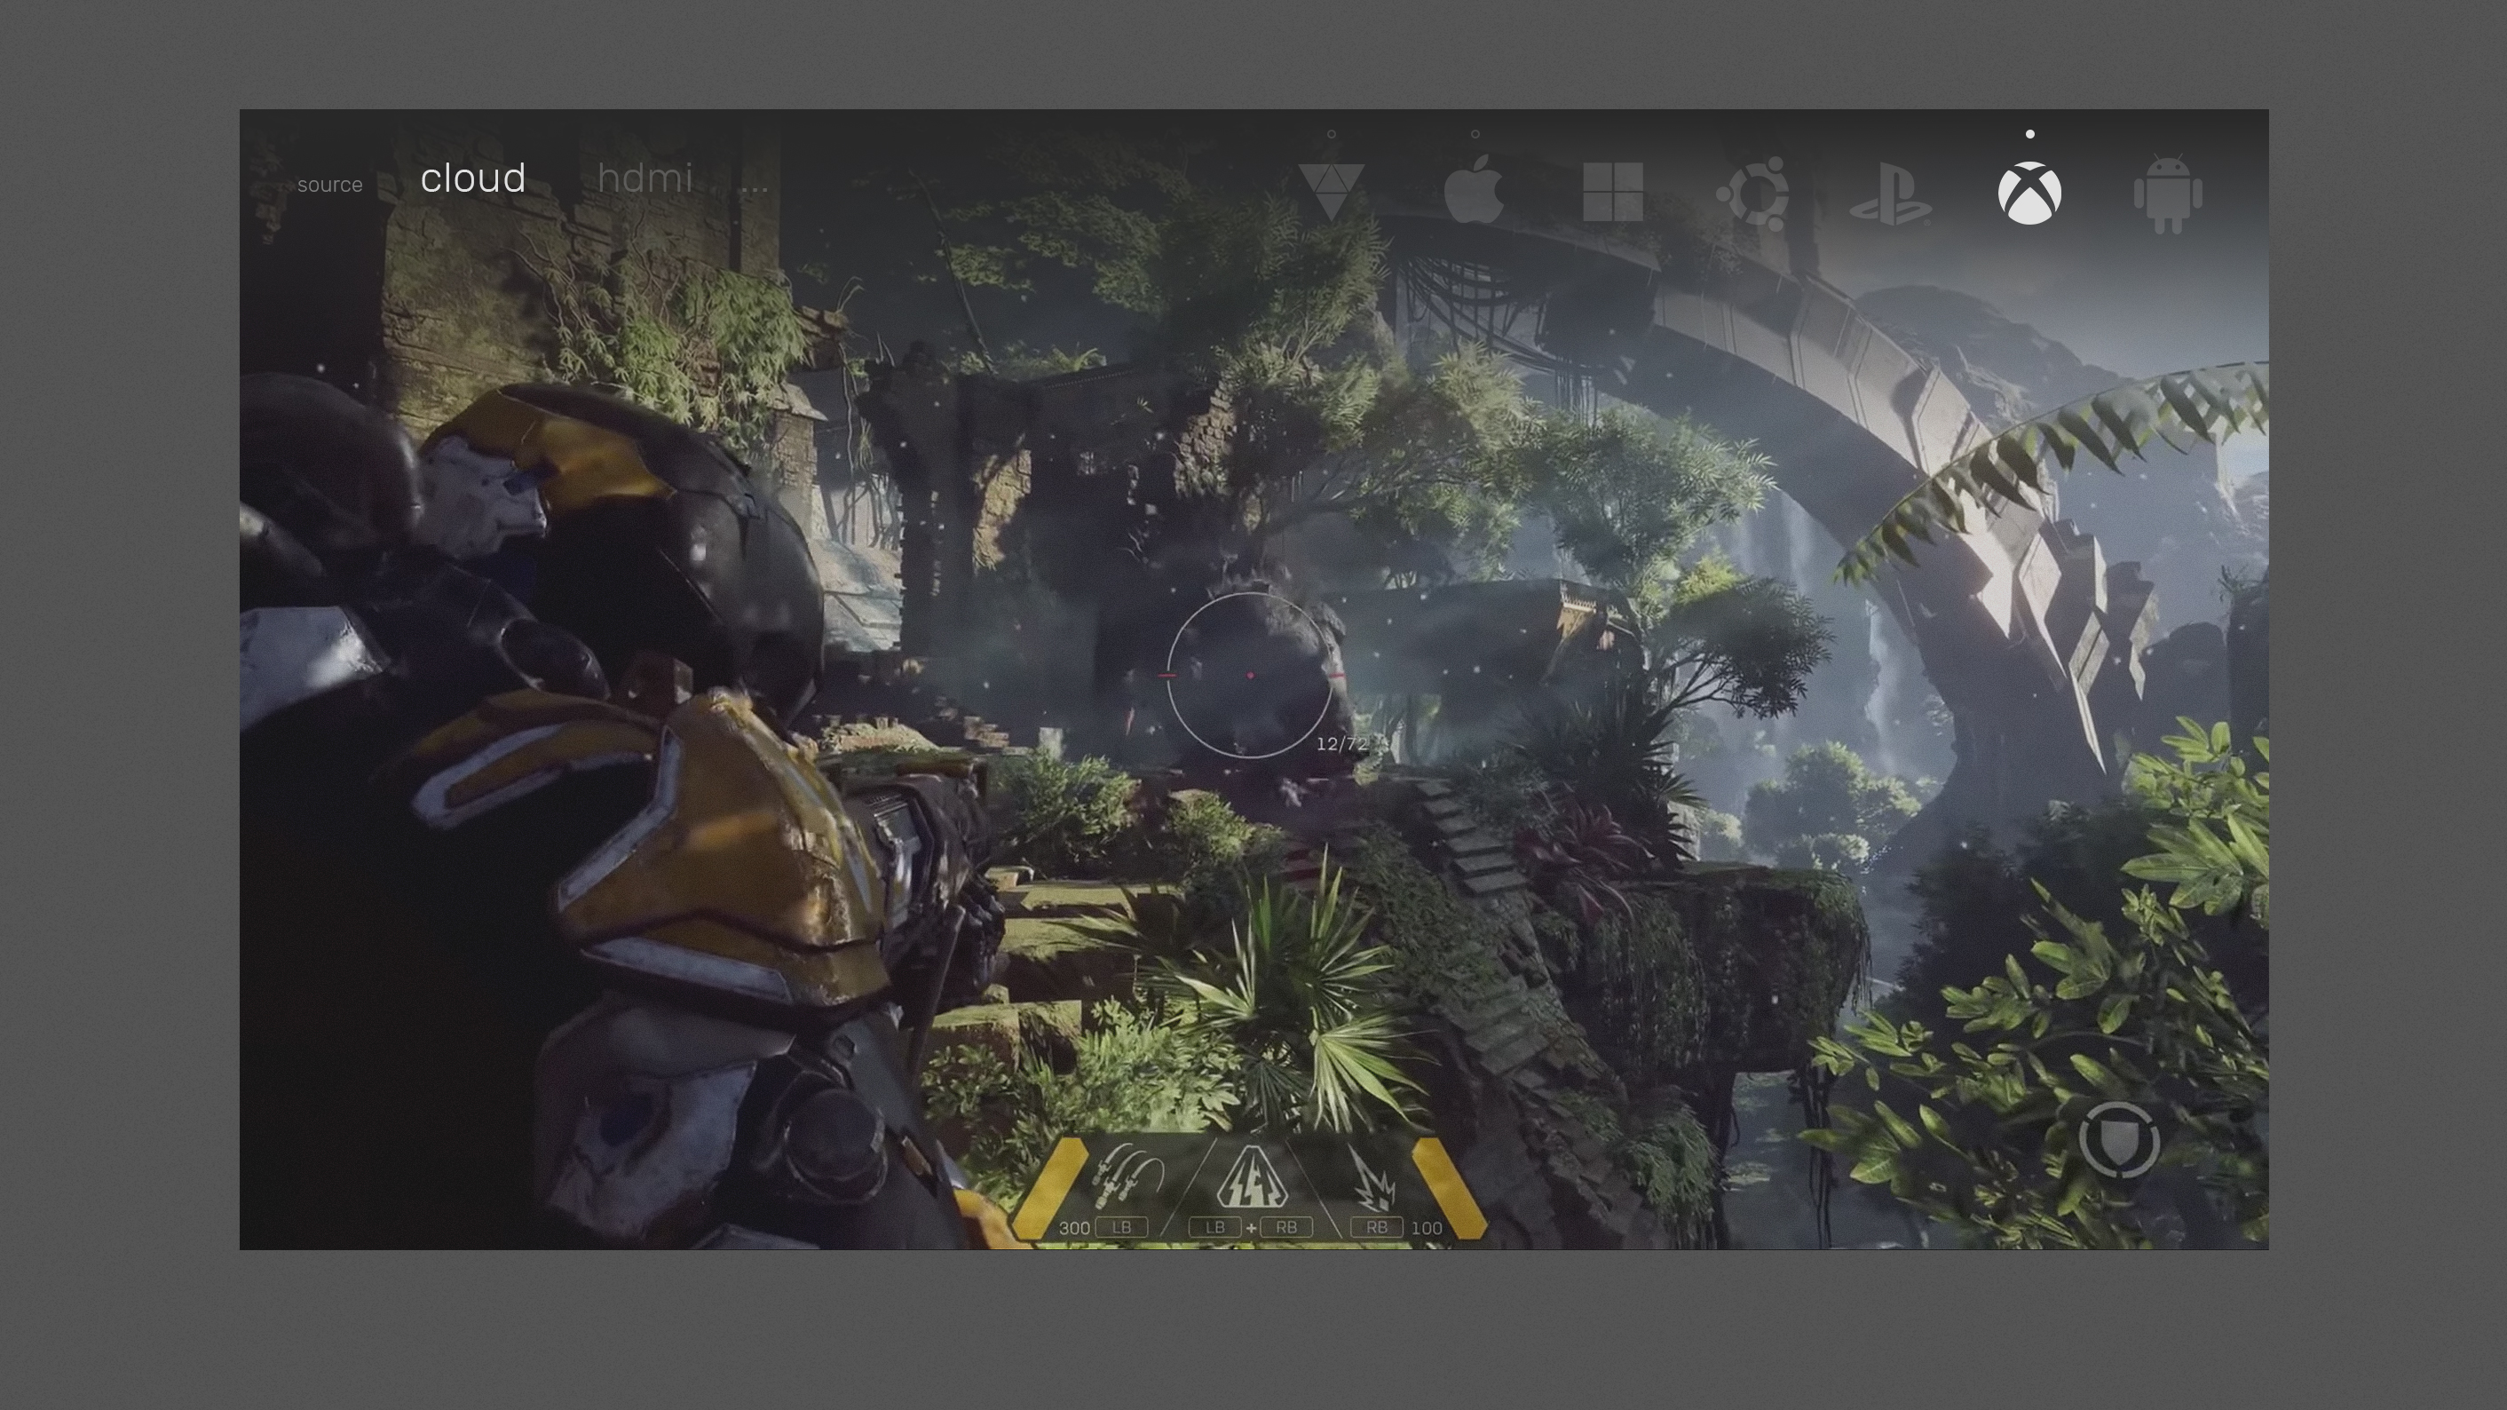Viewport: 2507px width, 1410px height.
Task: Click the circular aiming reticle
Action: (x=1251, y=674)
